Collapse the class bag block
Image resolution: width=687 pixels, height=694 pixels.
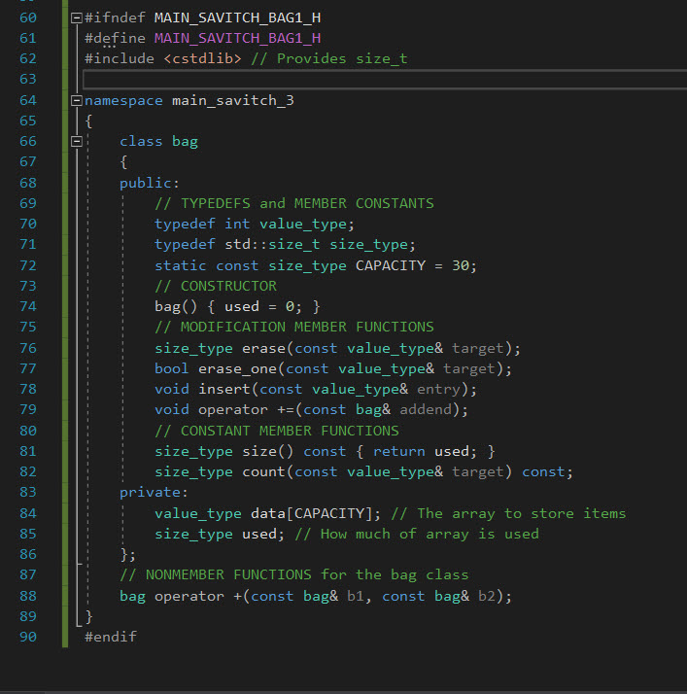pyautogui.click(x=77, y=141)
